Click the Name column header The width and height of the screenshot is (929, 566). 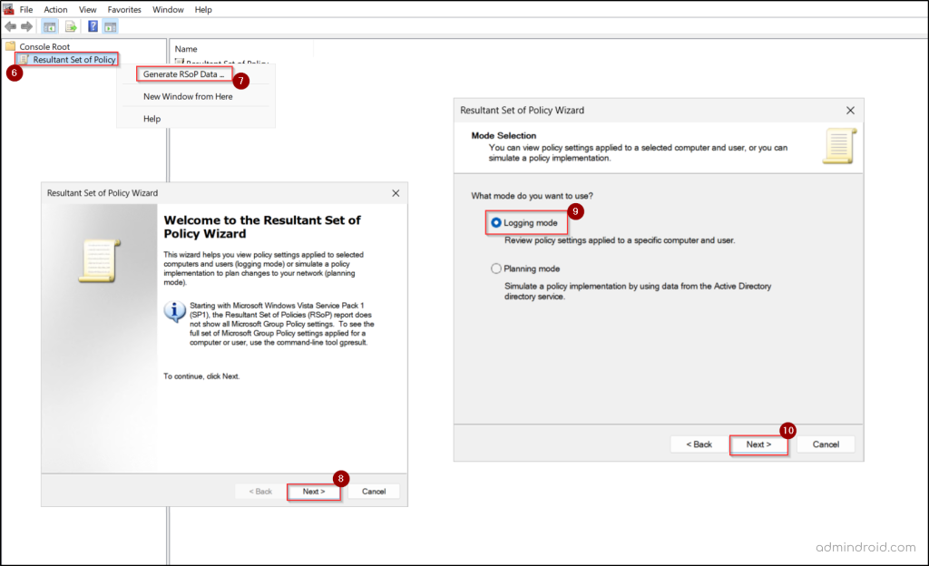point(185,48)
